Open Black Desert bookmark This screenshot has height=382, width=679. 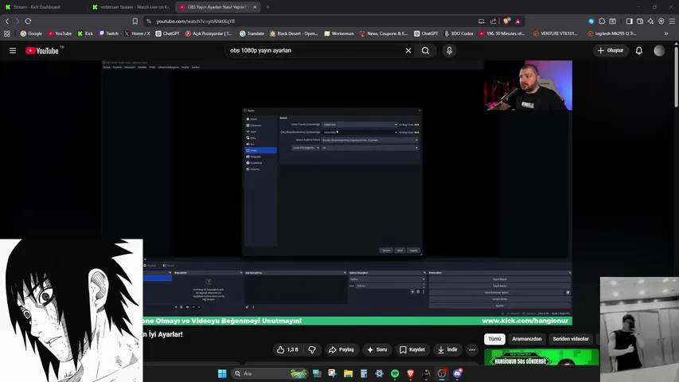pos(295,33)
